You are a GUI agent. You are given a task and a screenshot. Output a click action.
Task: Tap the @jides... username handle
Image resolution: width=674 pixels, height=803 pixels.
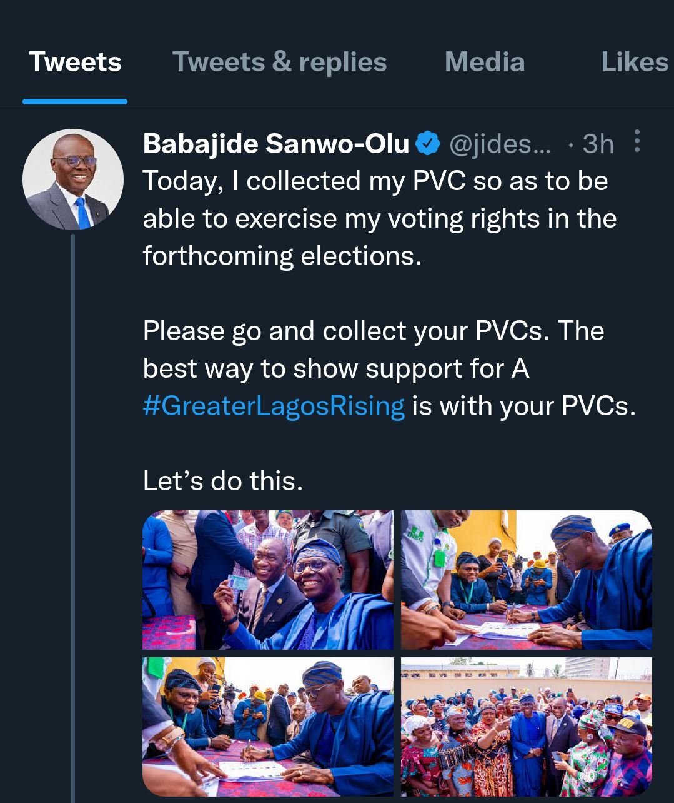point(500,144)
